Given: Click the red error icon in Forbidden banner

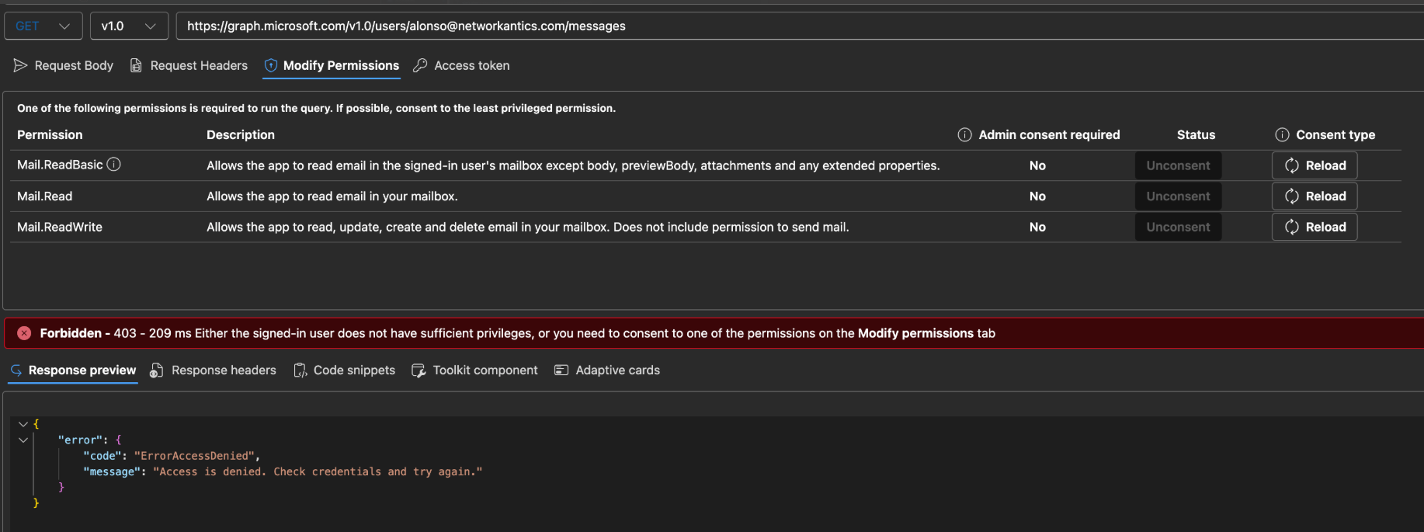Looking at the screenshot, I should pos(24,333).
